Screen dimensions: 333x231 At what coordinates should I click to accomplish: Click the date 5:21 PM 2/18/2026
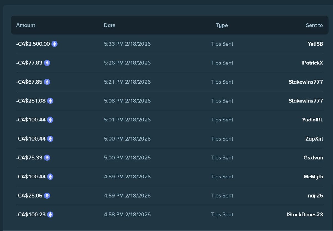[x=127, y=82]
